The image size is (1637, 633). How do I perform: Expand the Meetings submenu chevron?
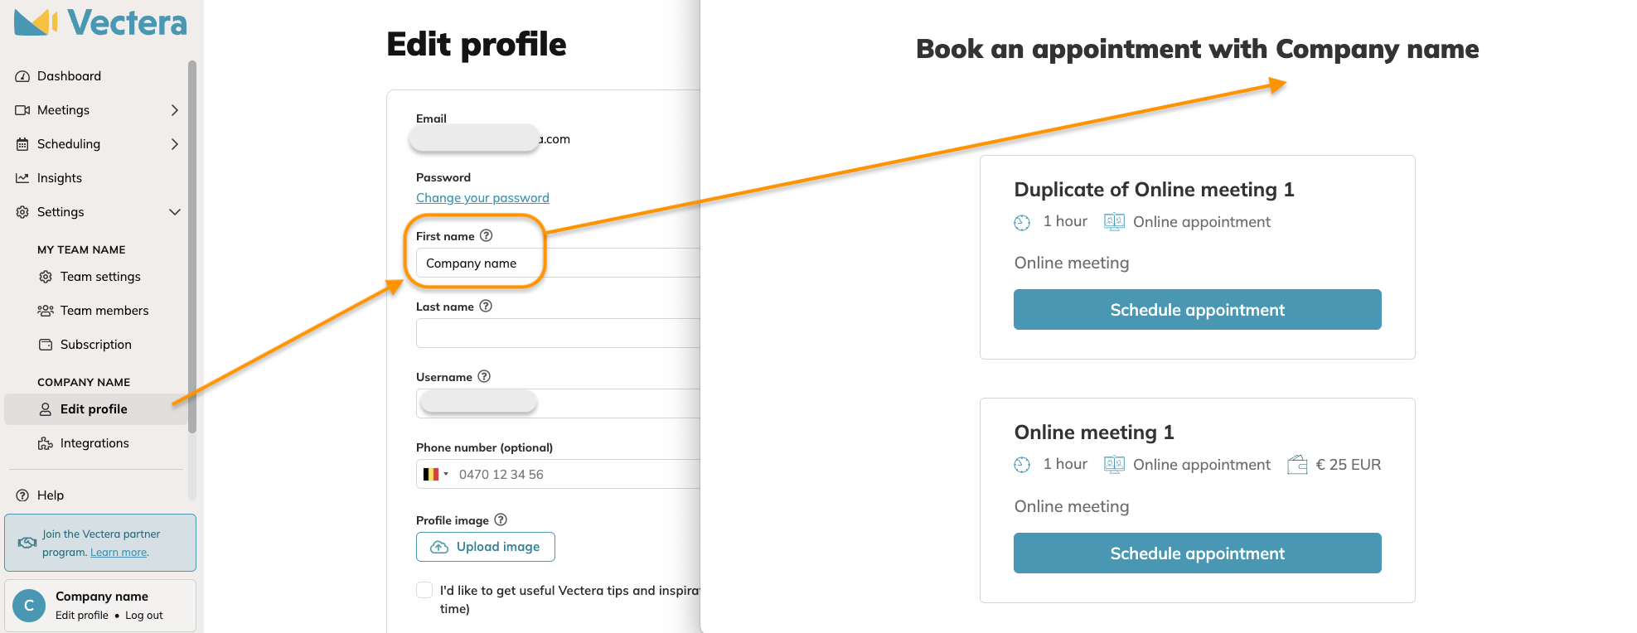pos(174,110)
